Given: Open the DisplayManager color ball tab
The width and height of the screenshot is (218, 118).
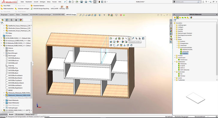Looking at the screenshot, I should (x=21, y=20).
